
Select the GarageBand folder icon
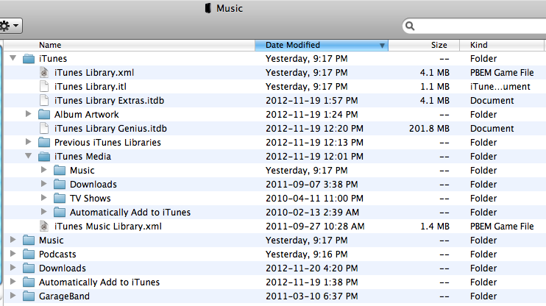click(x=29, y=296)
